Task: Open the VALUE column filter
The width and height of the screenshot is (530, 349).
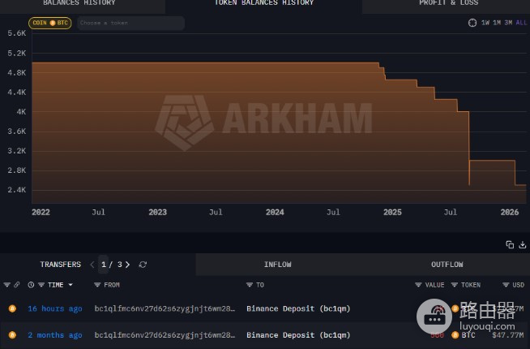Action: point(418,285)
